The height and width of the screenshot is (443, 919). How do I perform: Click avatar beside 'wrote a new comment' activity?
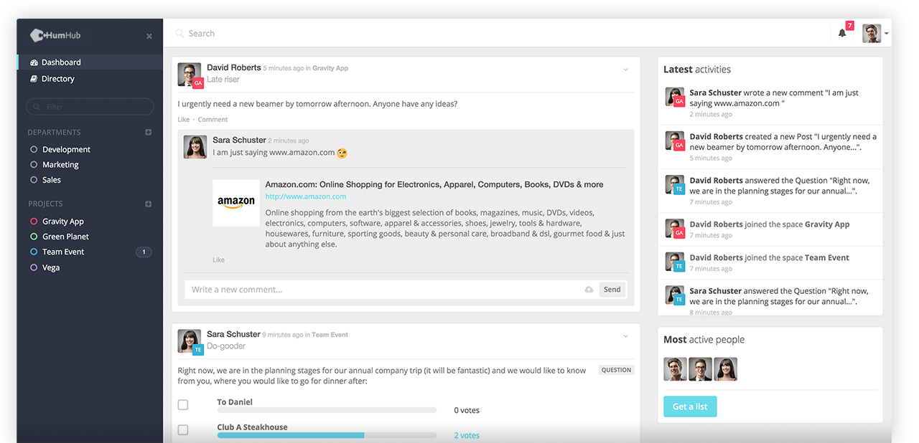tap(674, 97)
